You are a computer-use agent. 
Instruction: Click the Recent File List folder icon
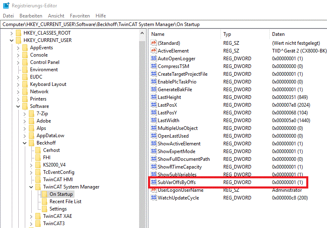click(44, 202)
